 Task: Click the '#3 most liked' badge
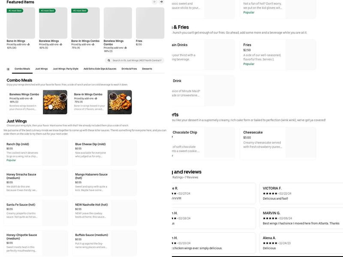click(x=80, y=11)
